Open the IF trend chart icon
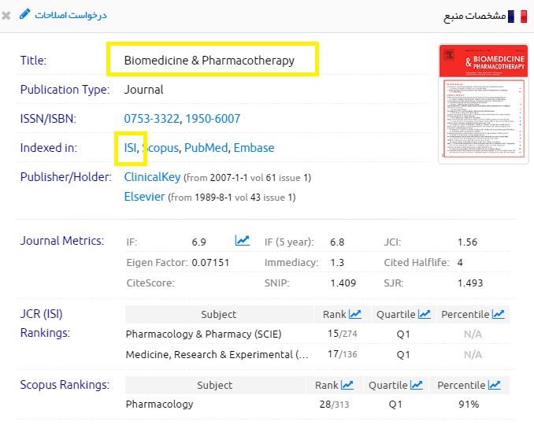 tap(243, 241)
